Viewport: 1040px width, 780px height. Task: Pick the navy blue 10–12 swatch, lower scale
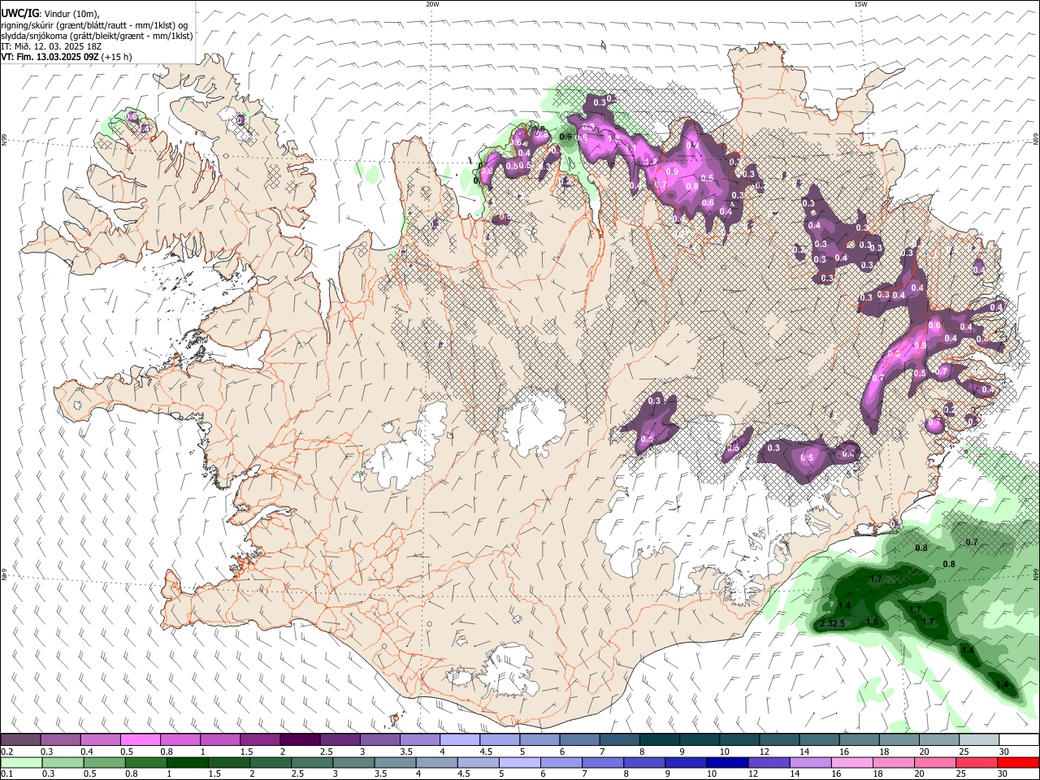click(x=726, y=762)
